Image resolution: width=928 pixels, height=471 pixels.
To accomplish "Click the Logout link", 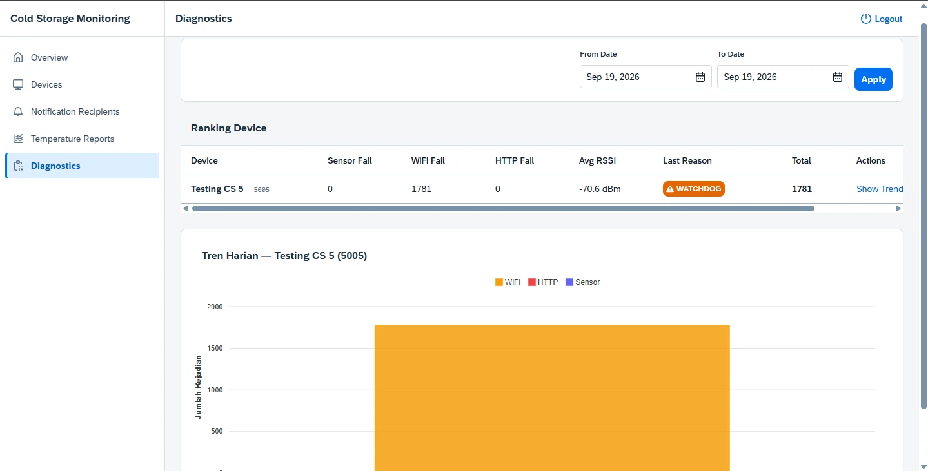I will [x=882, y=19].
